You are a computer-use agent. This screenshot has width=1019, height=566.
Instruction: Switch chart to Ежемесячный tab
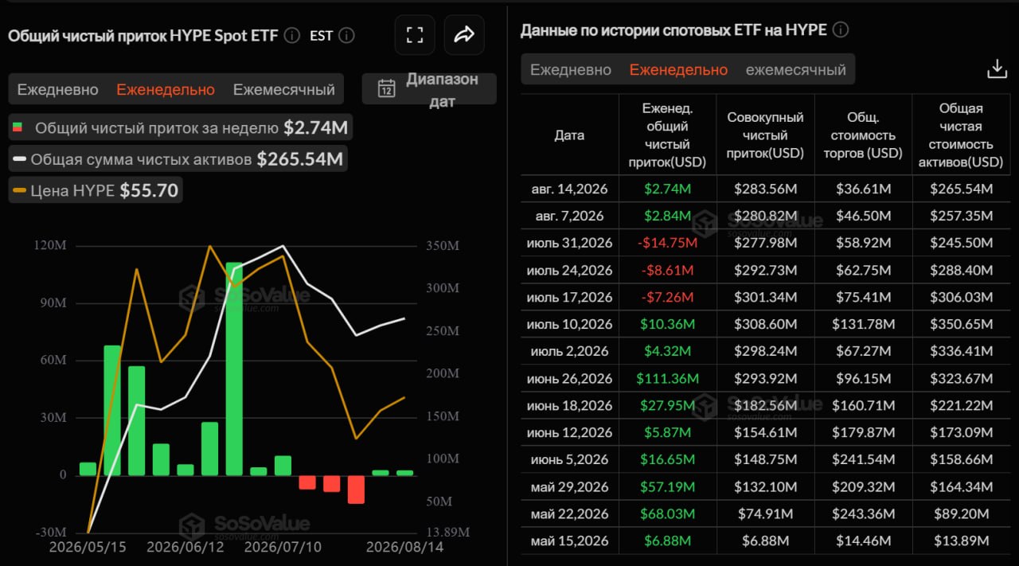284,89
